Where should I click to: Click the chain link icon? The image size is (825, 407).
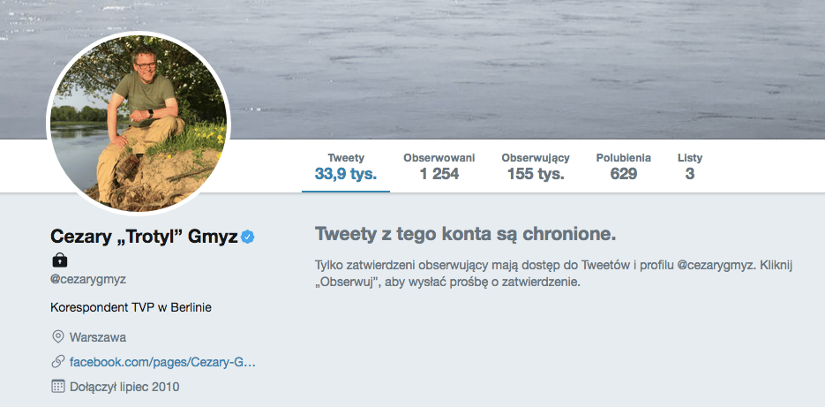tap(58, 361)
